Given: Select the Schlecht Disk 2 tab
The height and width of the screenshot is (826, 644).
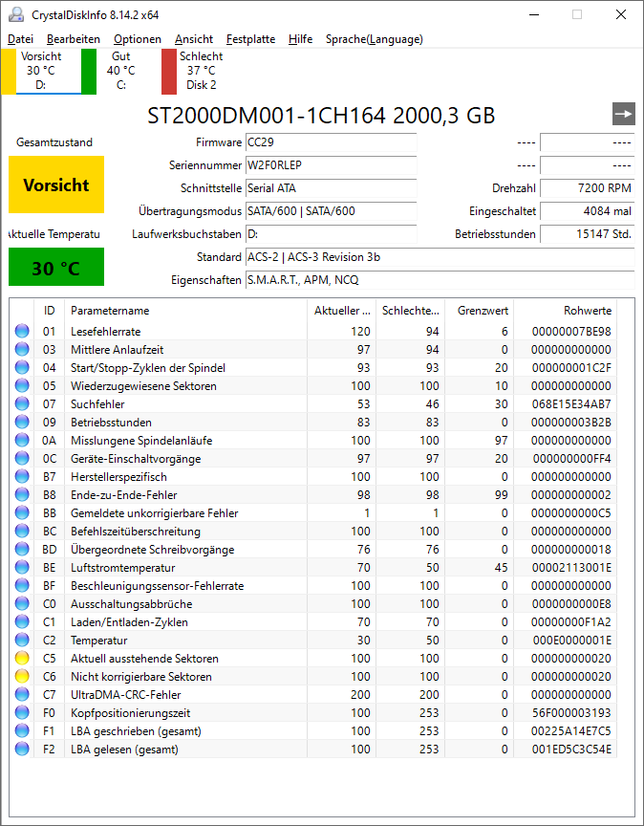Looking at the screenshot, I should coord(202,71).
